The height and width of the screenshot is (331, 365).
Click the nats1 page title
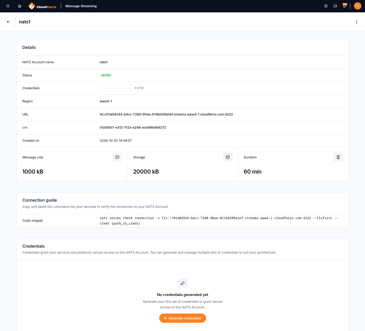click(x=25, y=22)
